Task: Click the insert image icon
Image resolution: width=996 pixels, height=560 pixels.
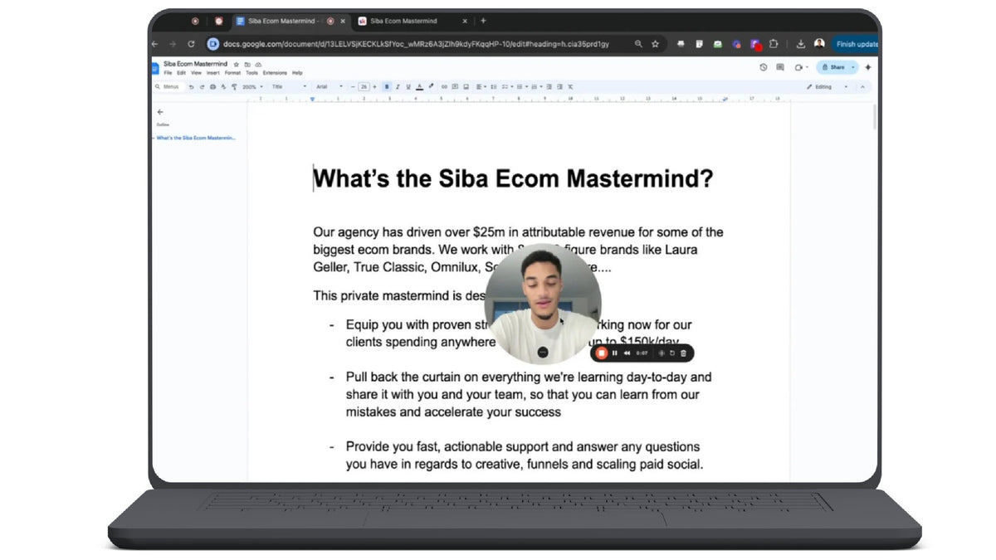Action: (466, 86)
